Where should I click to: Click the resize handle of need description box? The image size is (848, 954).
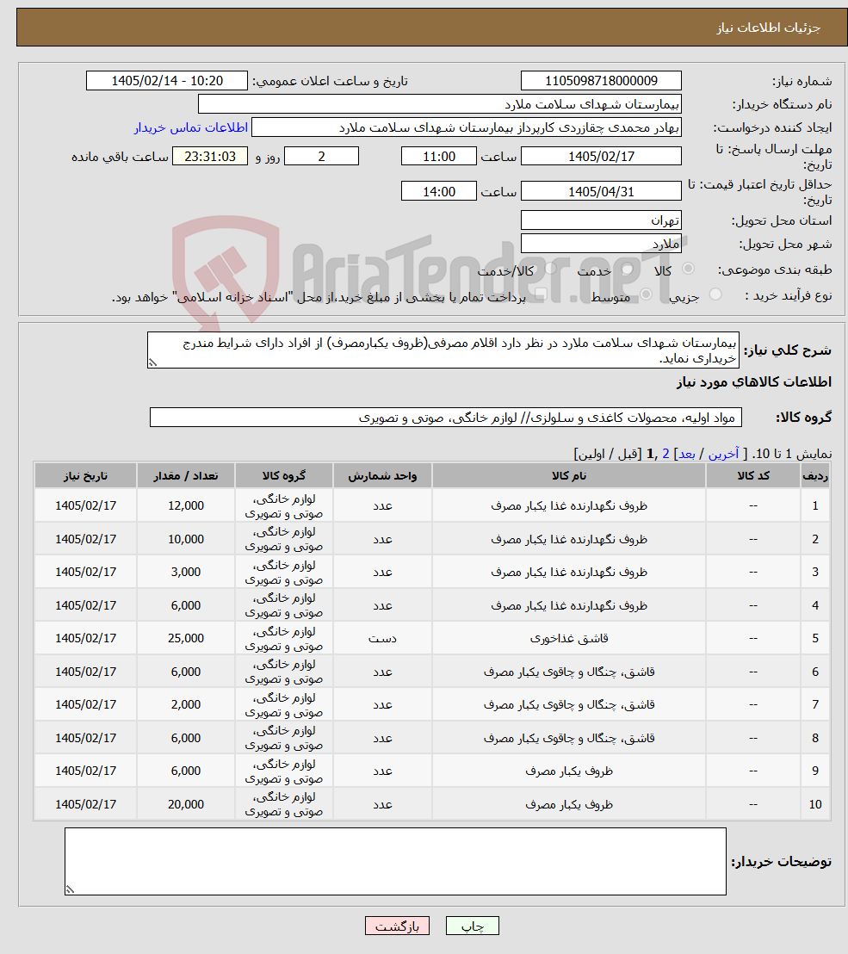click(x=152, y=362)
